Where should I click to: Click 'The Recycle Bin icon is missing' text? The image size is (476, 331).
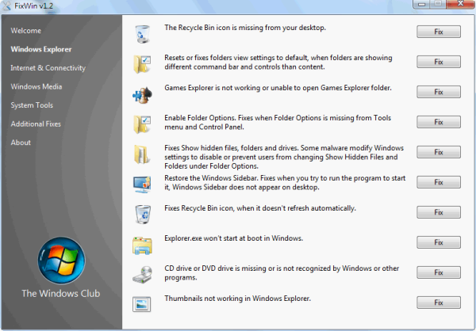tap(245, 28)
